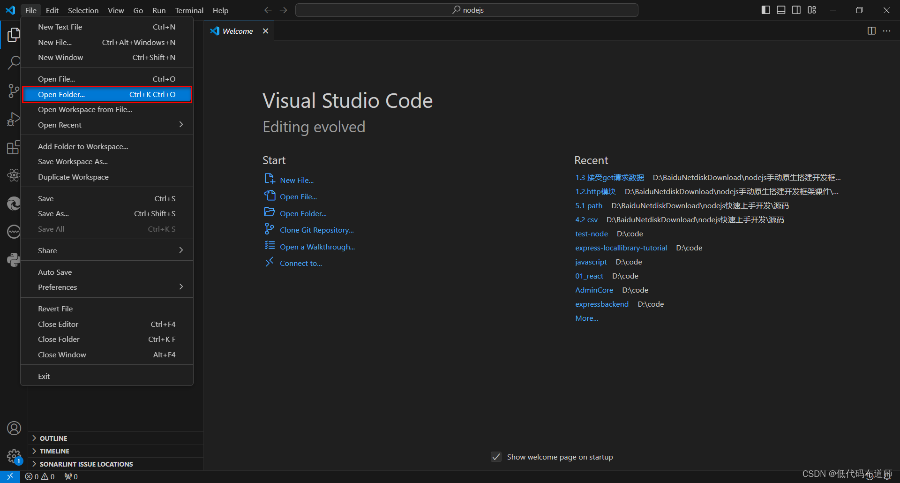
Task: Open the Manage gear menu
Action: pyautogui.click(x=14, y=456)
